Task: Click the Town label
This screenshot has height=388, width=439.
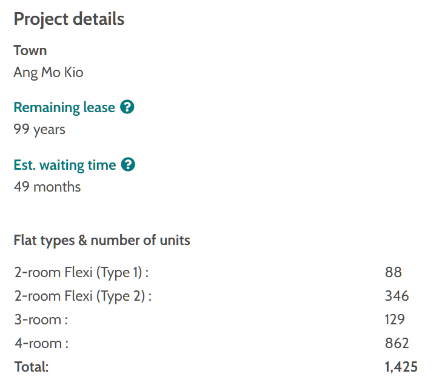Action: (30, 50)
